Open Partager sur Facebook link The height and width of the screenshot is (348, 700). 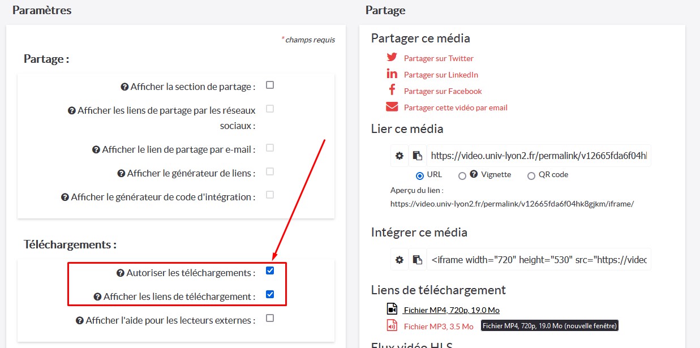click(x=443, y=91)
